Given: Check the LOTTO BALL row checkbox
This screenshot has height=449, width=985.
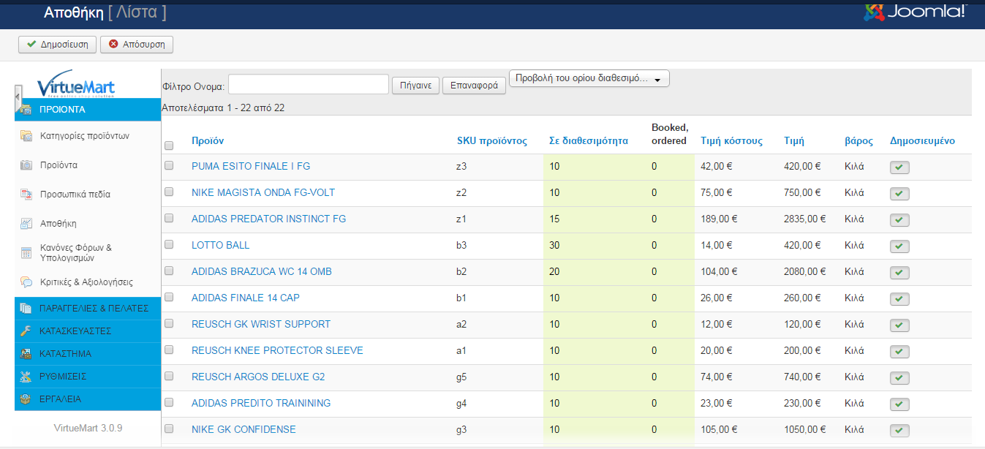Looking at the screenshot, I should 169,245.
